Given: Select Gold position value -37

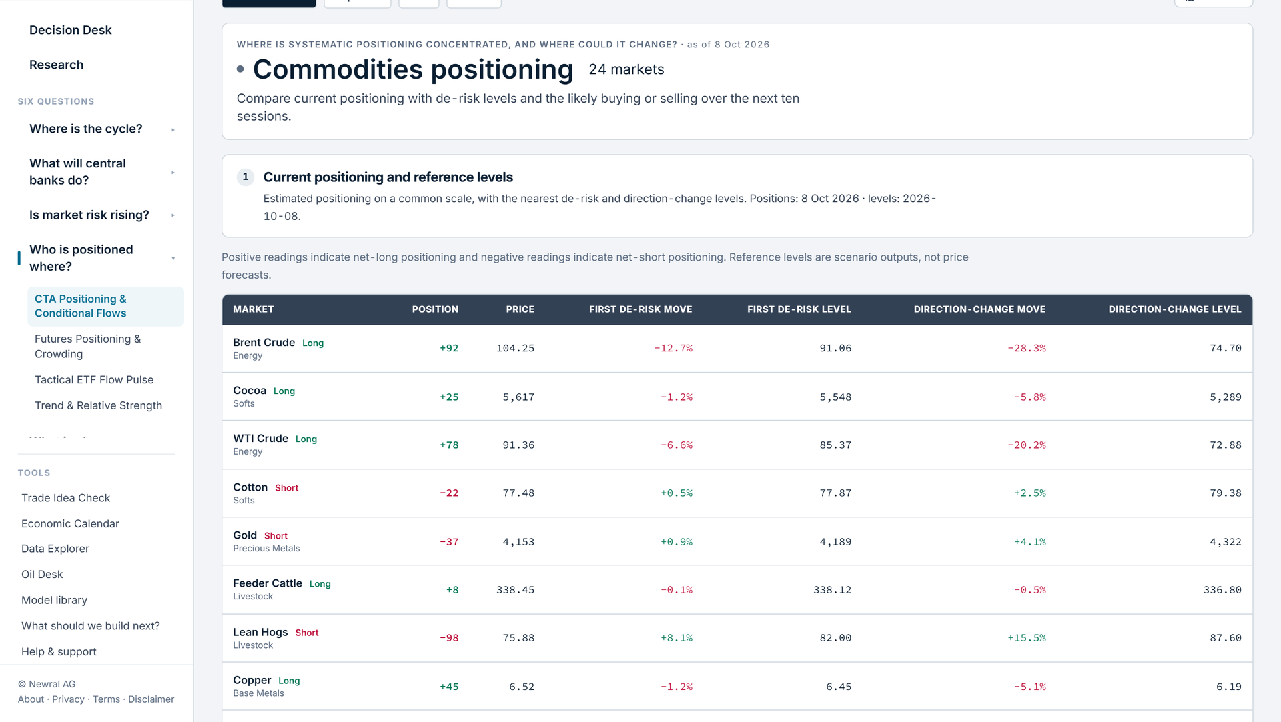Looking at the screenshot, I should tap(449, 542).
